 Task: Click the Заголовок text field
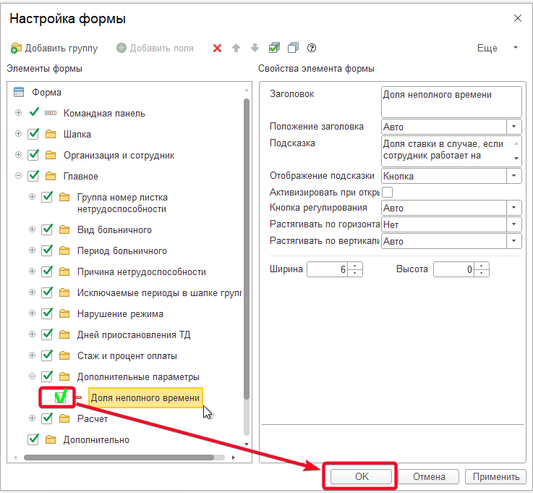click(x=451, y=102)
